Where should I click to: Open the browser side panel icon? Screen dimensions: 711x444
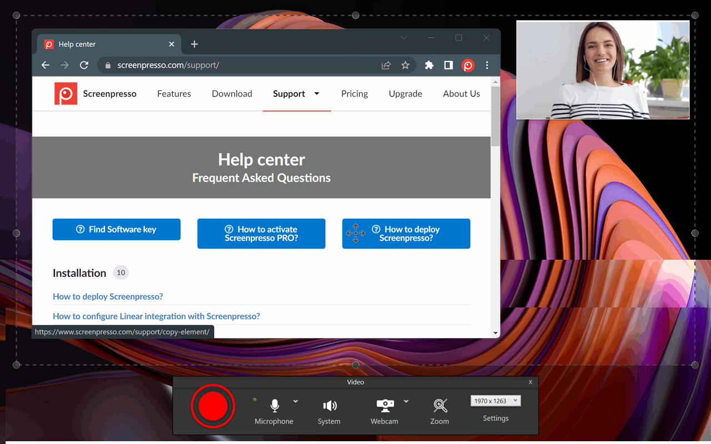(x=448, y=65)
